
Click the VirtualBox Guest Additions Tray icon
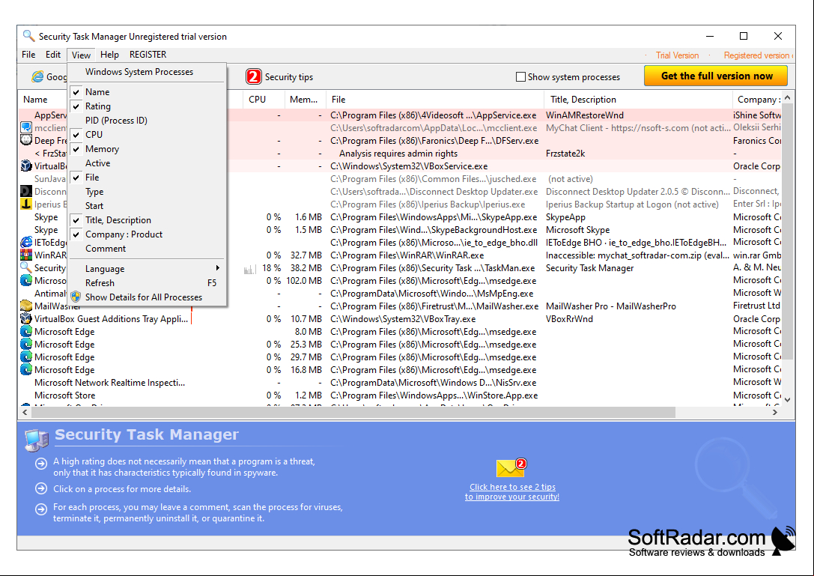(x=26, y=318)
